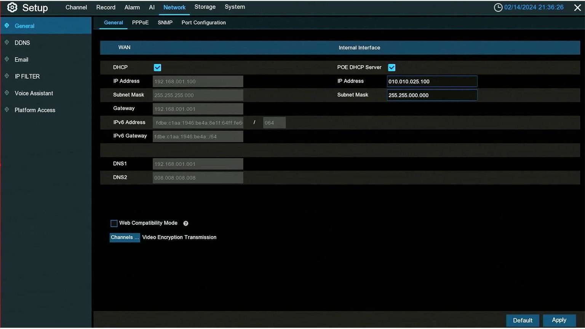Click the clock icon beside the date
The width and height of the screenshot is (585, 329).
click(x=498, y=7)
